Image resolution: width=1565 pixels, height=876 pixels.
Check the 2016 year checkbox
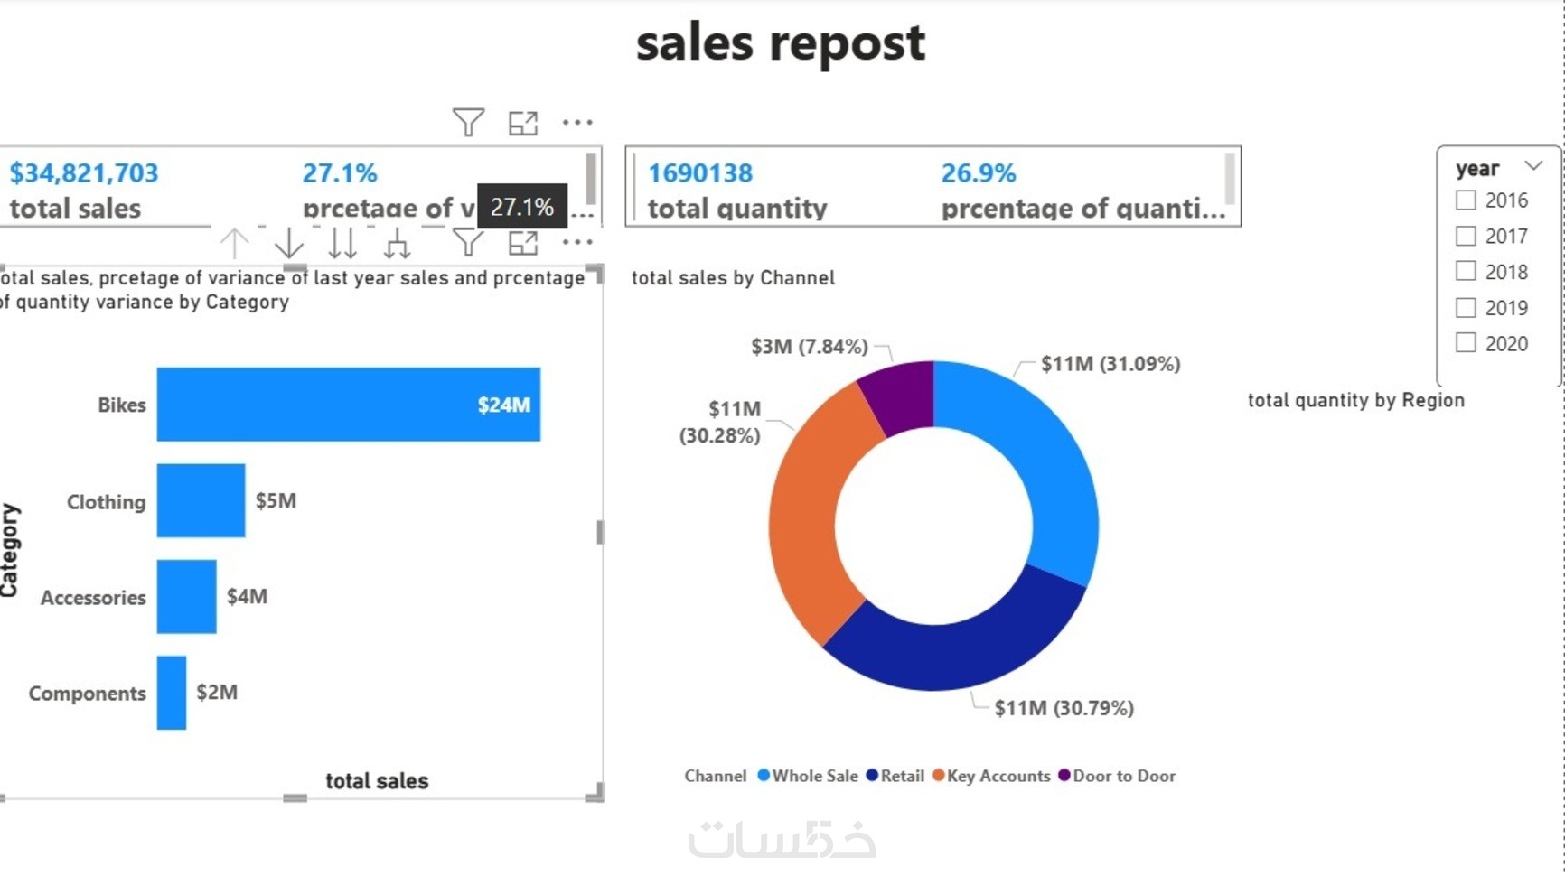coord(1466,200)
